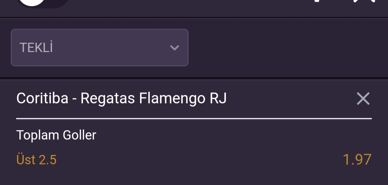Flip the partially visible header toggle switch
The height and width of the screenshot is (185, 388).
pyautogui.click(x=42, y=4)
